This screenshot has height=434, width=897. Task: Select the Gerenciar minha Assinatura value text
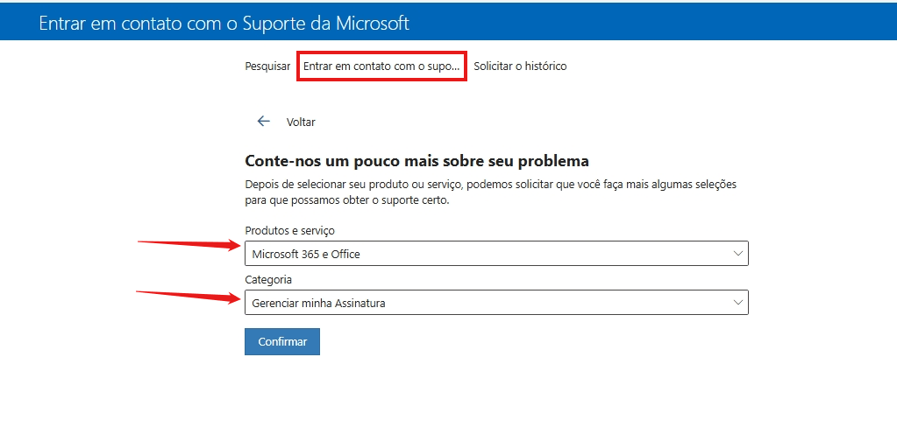(318, 304)
